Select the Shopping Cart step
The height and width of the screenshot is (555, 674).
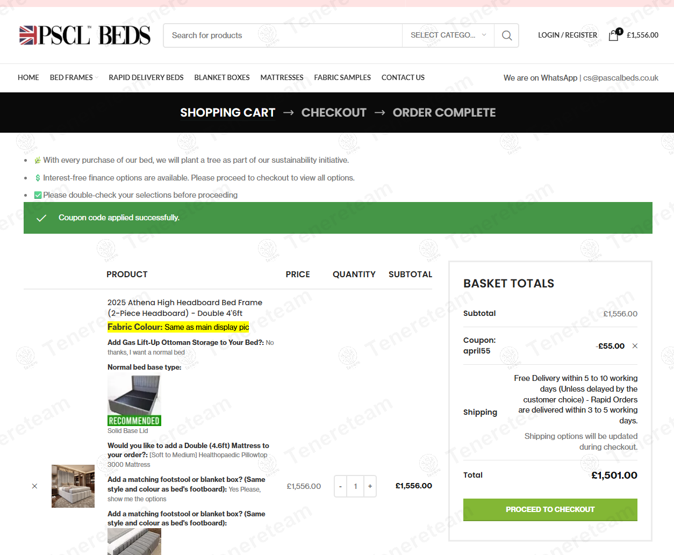coord(228,113)
